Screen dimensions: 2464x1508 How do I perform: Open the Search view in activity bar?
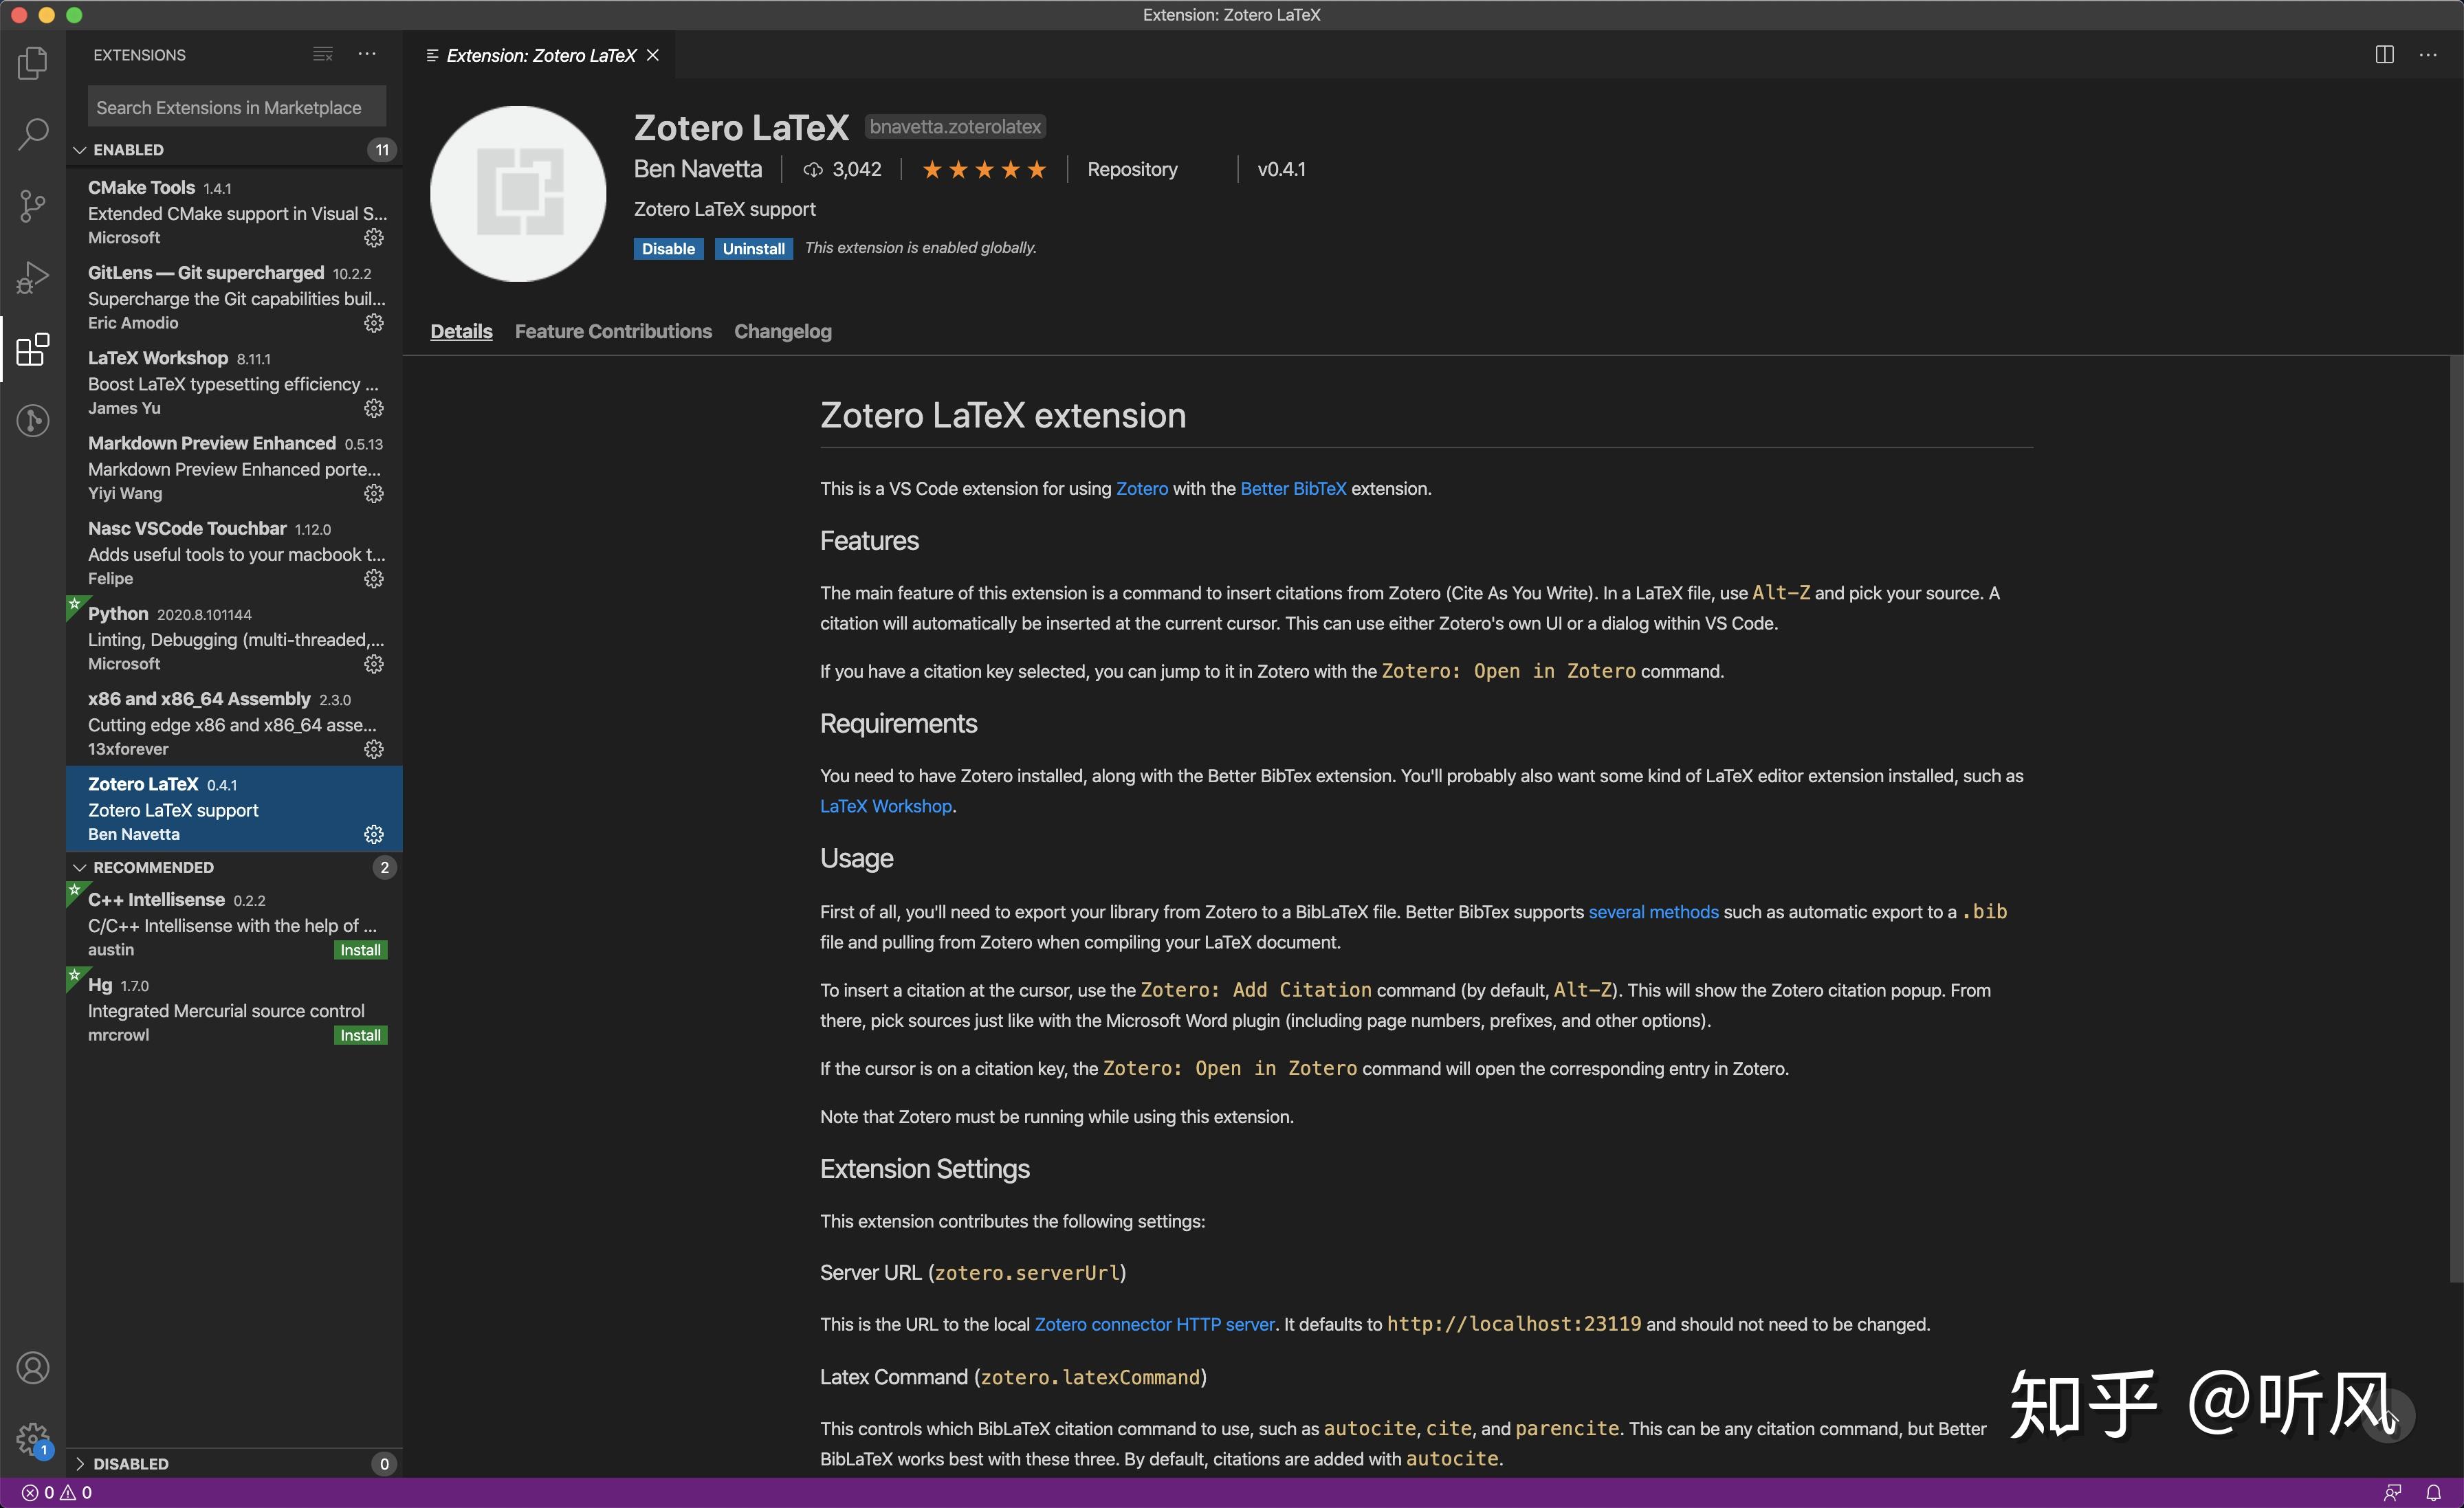point(33,133)
